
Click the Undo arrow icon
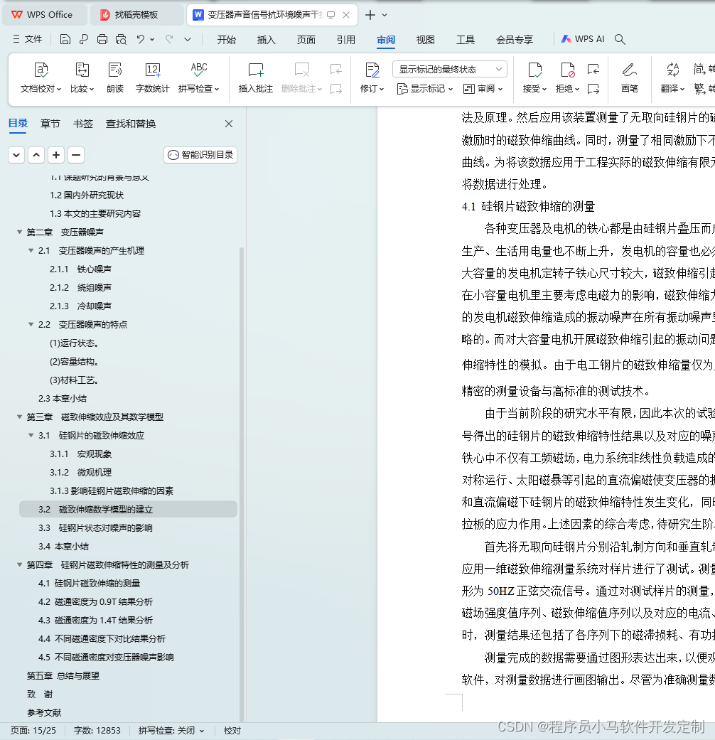pyautogui.click(x=140, y=40)
